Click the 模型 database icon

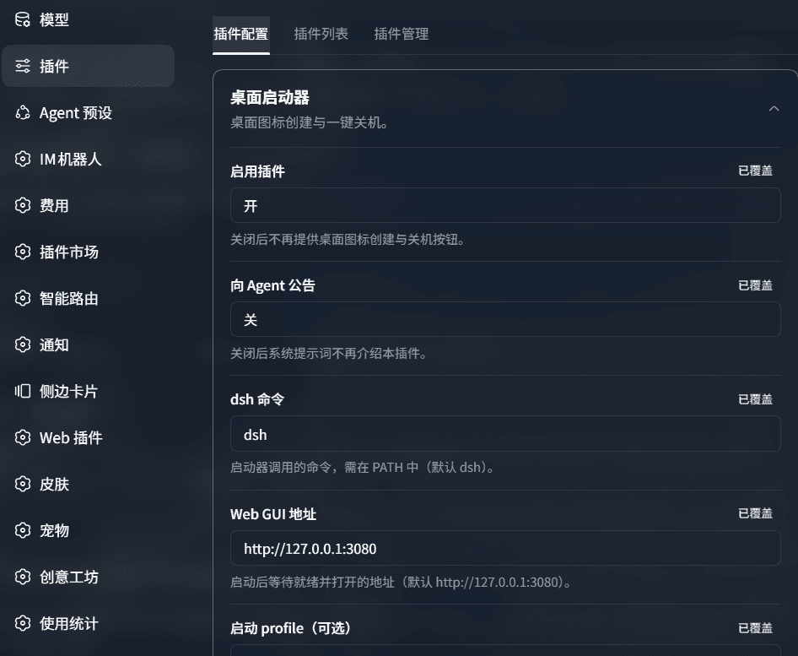point(23,19)
